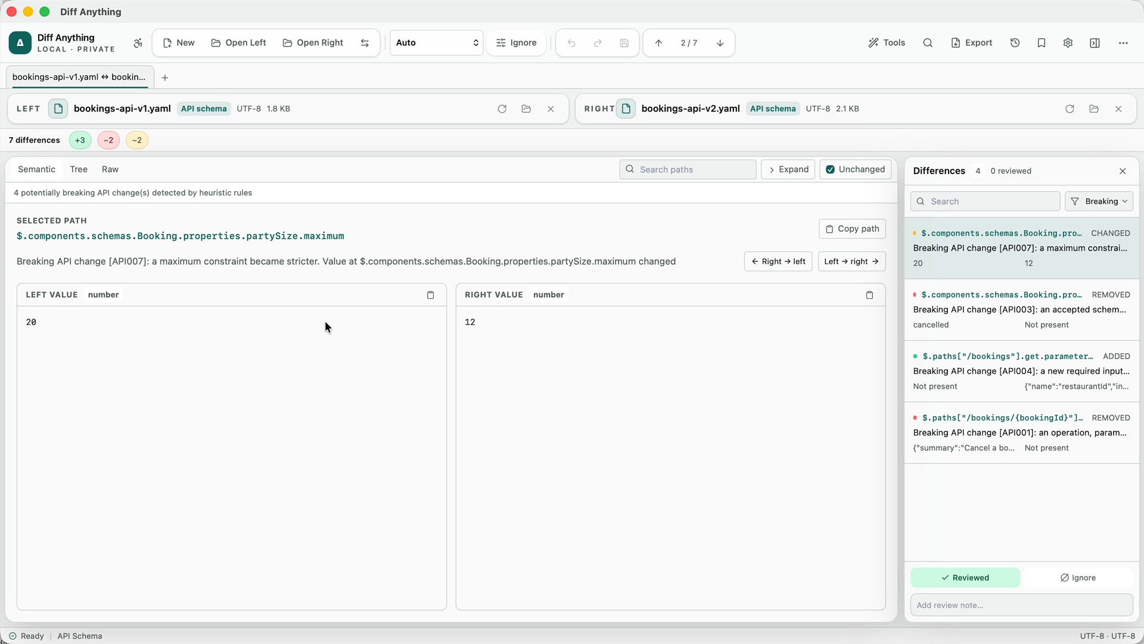Viewport: 1144px width, 644px height.
Task: Open the Tools menu
Action: [x=887, y=43]
